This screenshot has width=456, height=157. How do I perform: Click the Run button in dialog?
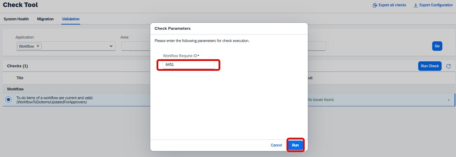[x=296, y=145]
